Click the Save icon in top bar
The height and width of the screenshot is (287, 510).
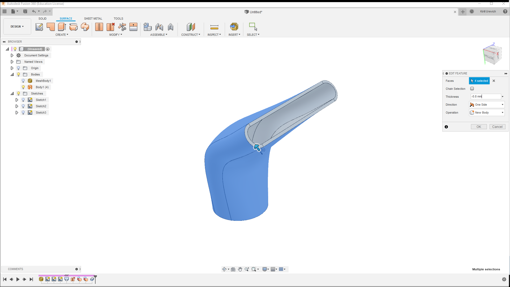point(25,11)
